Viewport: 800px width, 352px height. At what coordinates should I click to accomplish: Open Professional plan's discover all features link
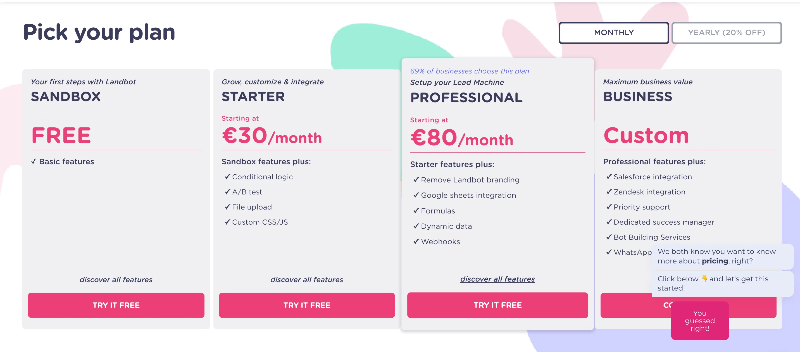tap(497, 279)
